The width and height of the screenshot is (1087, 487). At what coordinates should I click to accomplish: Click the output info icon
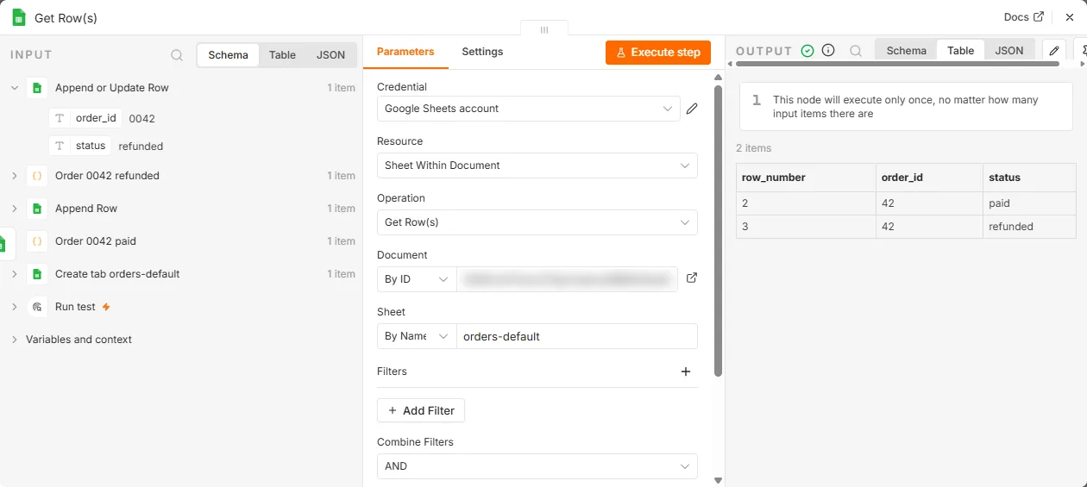828,51
